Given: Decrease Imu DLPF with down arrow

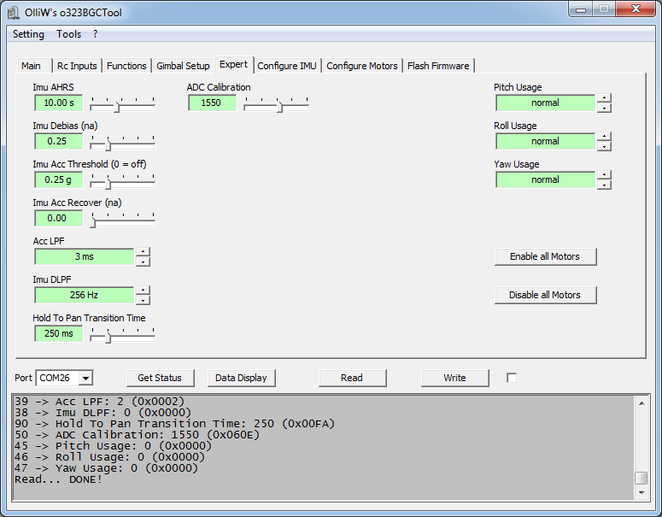Looking at the screenshot, I should (143, 300).
